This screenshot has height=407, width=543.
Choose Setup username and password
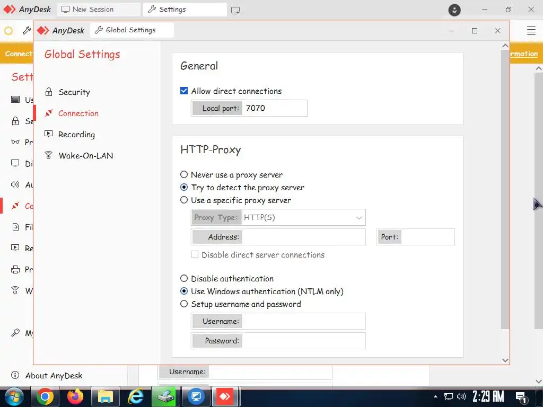184,304
